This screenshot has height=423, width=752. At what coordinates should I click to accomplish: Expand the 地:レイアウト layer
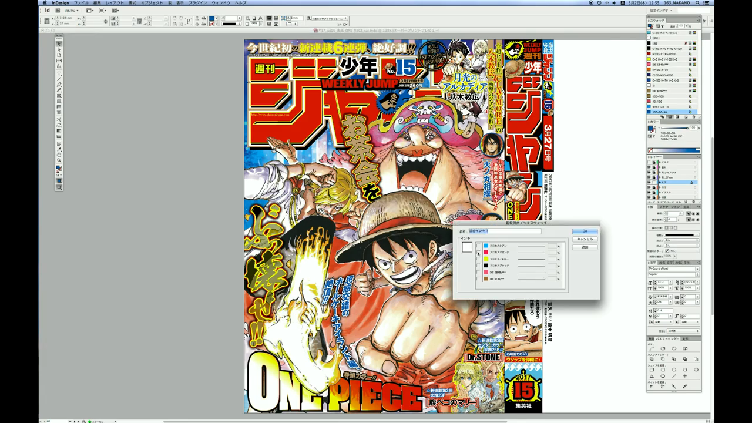(659, 172)
